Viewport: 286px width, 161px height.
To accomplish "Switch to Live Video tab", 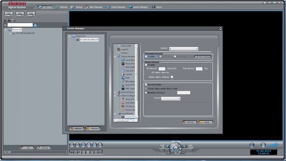I will [45, 7].
